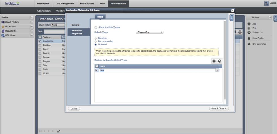
Task: Open the Host object type dropdown arrow
Action: point(217,70)
